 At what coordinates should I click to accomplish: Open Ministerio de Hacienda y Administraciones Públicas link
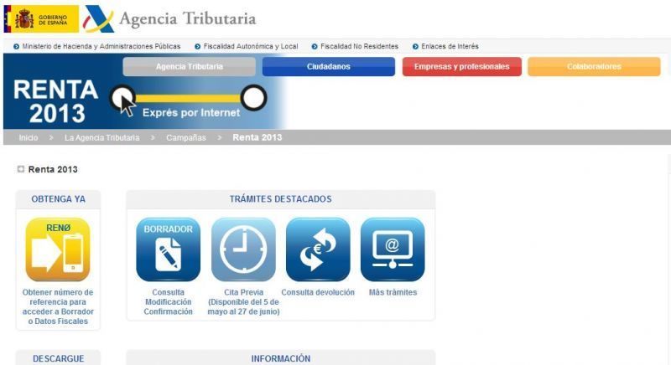point(101,47)
